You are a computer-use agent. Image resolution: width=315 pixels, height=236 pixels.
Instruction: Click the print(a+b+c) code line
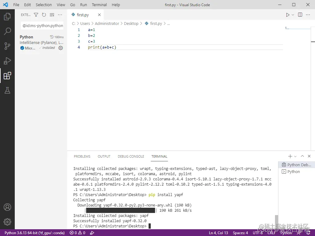pyautogui.click(x=102, y=47)
